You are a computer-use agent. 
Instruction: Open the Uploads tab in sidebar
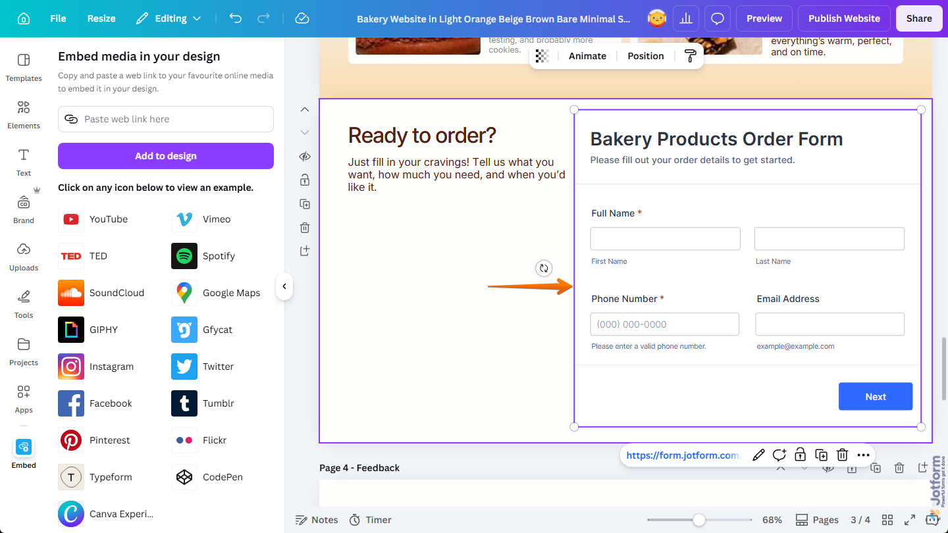pyautogui.click(x=24, y=257)
